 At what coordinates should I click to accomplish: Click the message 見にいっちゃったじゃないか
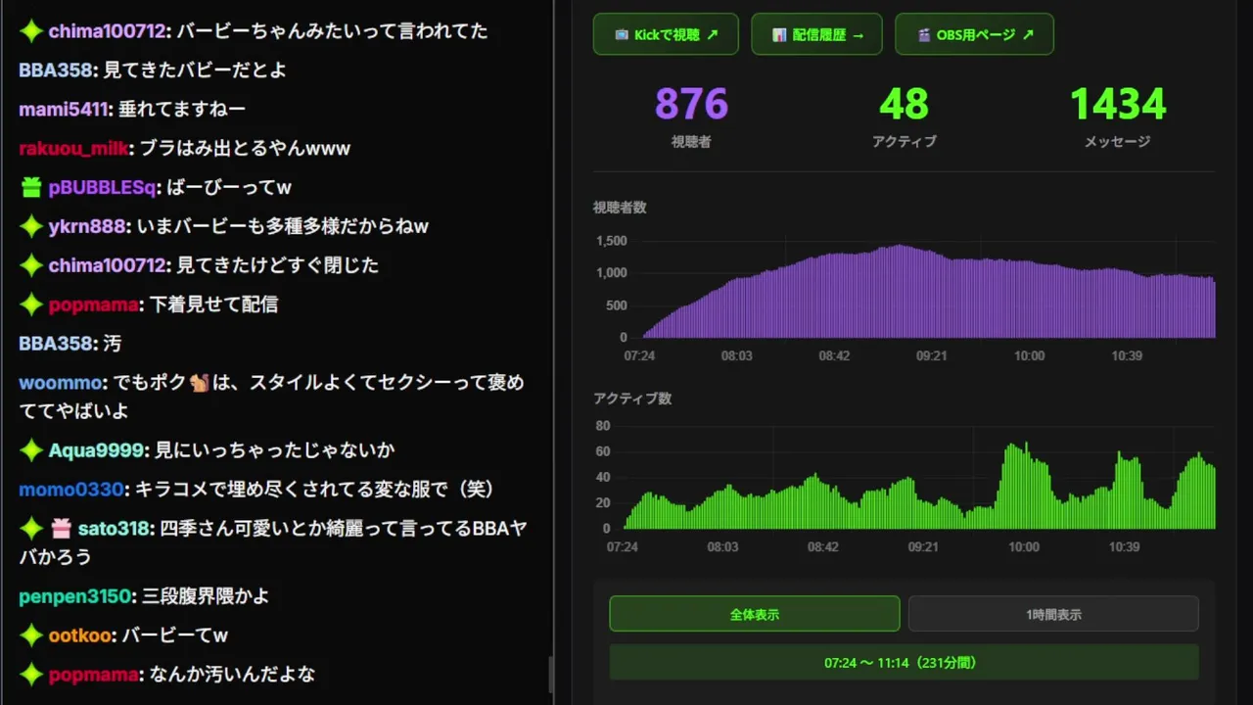275,450
